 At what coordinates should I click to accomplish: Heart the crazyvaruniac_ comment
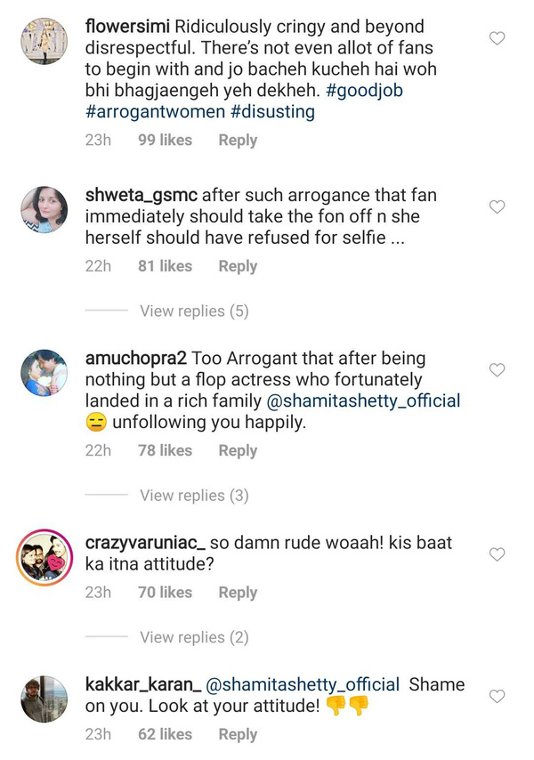click(x=498, y=554)
